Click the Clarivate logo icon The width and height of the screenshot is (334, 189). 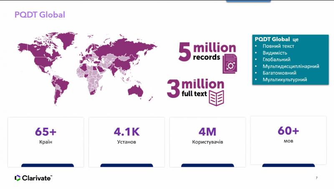tap(18, 178)
